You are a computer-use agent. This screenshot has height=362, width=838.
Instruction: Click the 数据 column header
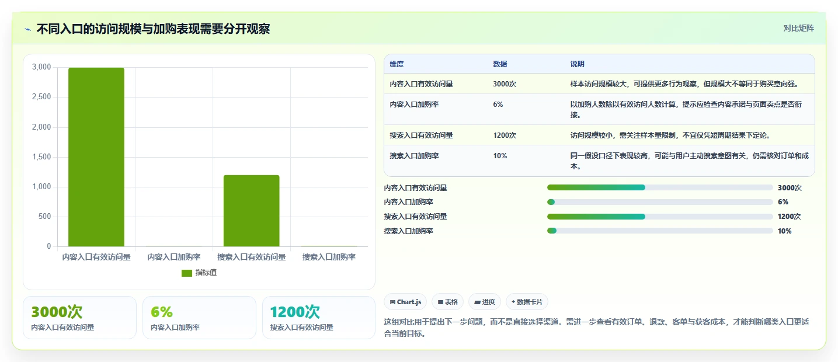coord(500,64)
